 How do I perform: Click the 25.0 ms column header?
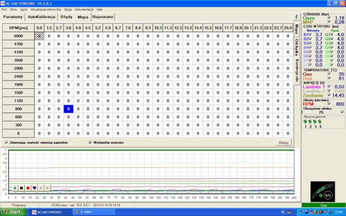pyautogui.click(x=288, y=28)
